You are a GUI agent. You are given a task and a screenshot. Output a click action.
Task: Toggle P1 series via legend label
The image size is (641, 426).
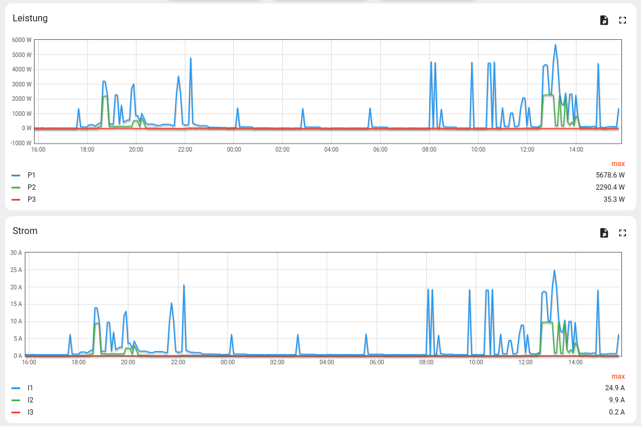click(x=32, y=175)
